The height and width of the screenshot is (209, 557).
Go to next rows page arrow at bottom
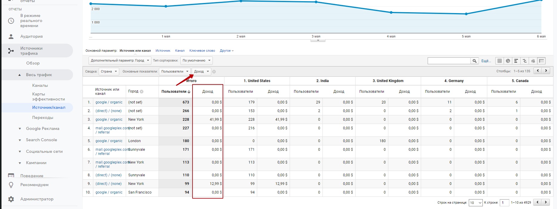click(546, 202)
